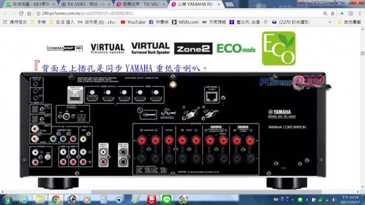Screen dimensions: 365x205
Task: Open the Calculator taskbar icon
Action: [103, 199]
